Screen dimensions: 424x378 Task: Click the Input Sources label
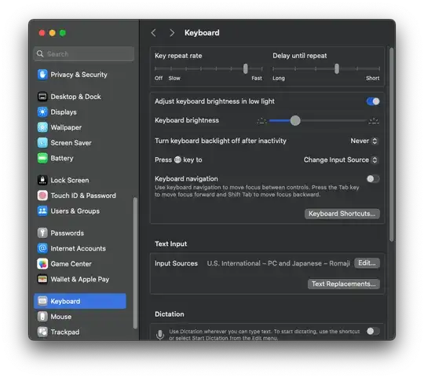point(176,263)
